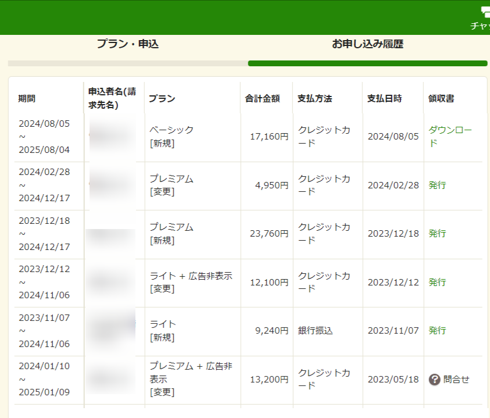Click period 2023/12/18 ~ 2024/12/17

click(x=44, y=234)
